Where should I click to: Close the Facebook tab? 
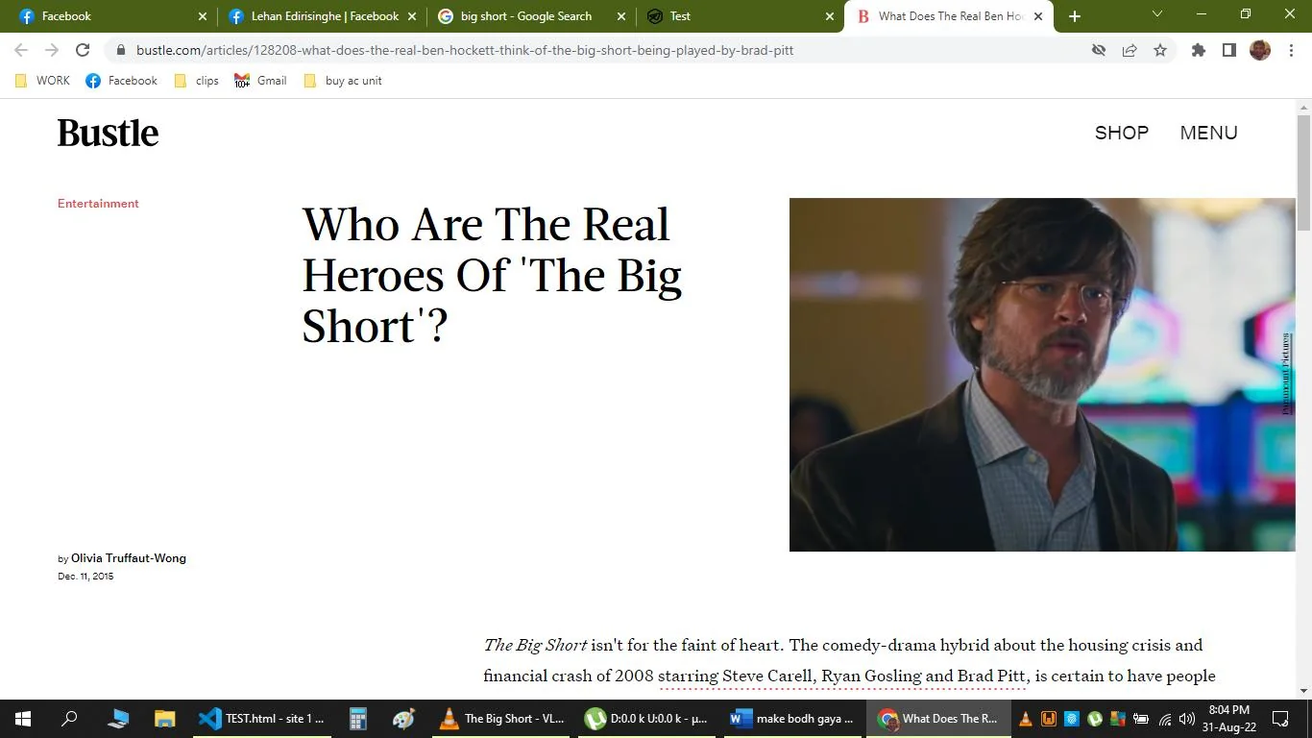(203, 16)
